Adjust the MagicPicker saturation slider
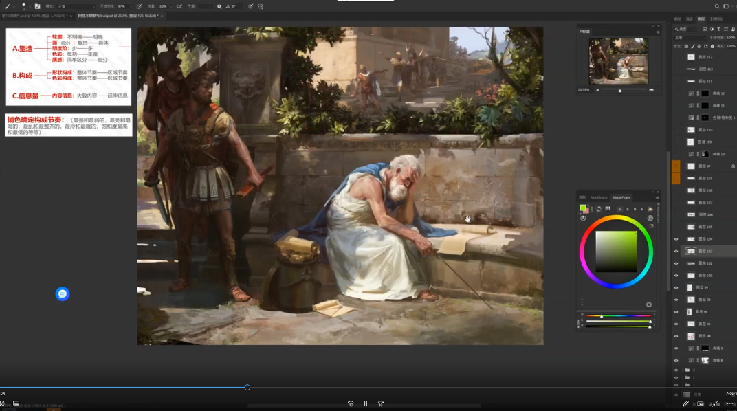This screenshot has width=737, height=411. (618, 321)
